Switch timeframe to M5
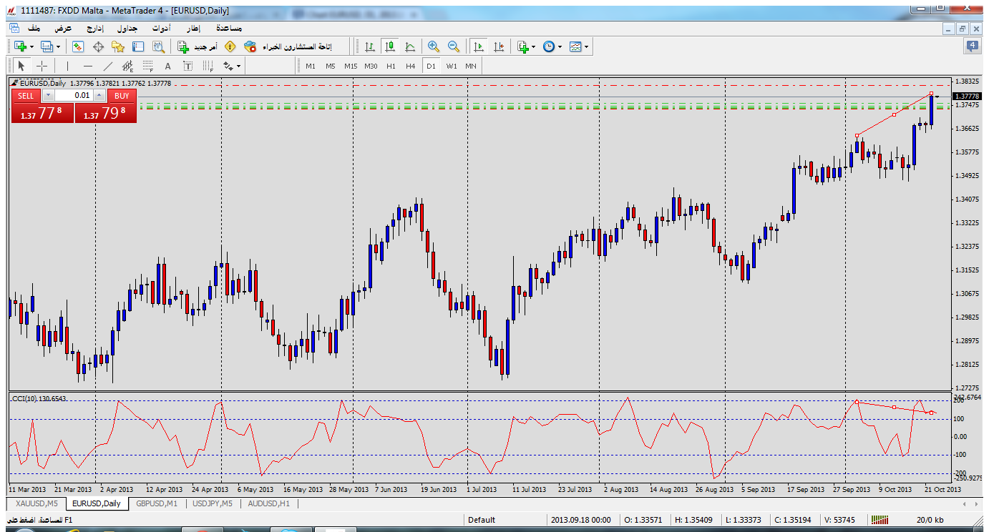 pyautogui.click(x=331, y=66)
